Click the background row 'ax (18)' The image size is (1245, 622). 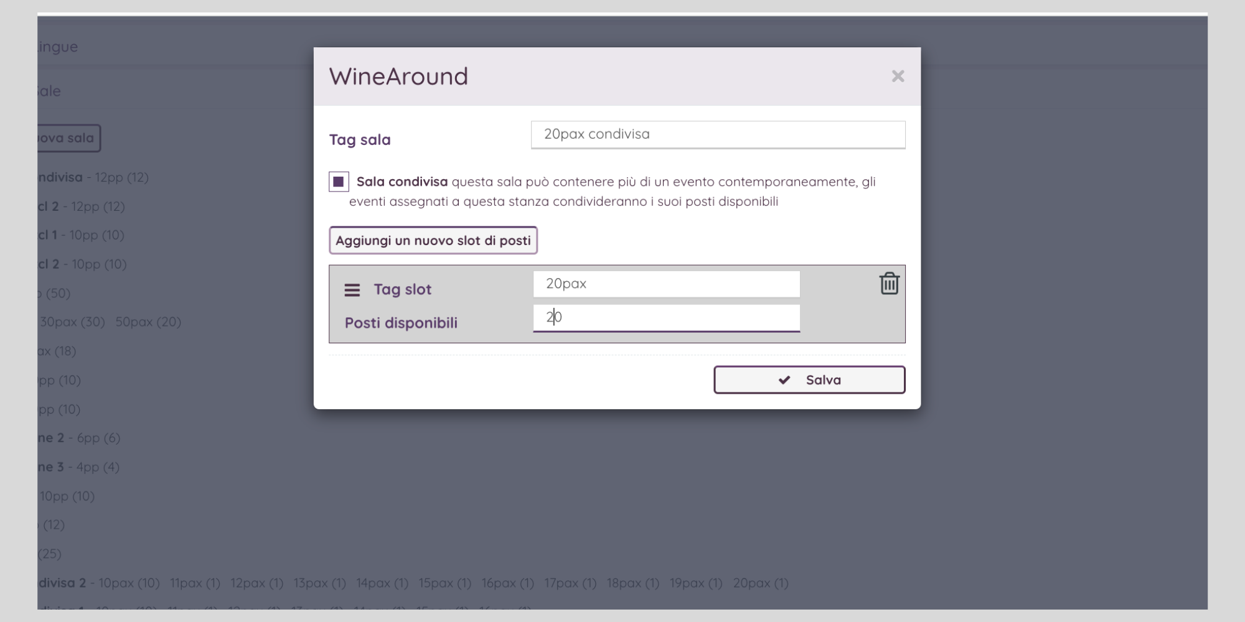57,351
